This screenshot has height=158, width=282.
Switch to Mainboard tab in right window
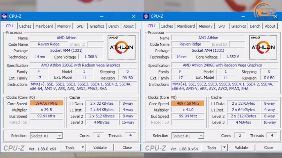tap(186, 26)
